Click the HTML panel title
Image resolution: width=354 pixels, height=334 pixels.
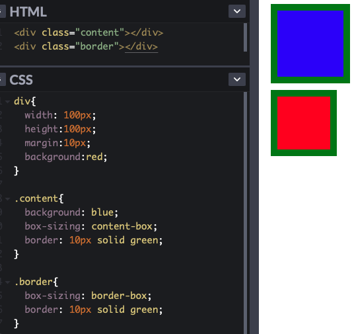[x=28, y=12]
